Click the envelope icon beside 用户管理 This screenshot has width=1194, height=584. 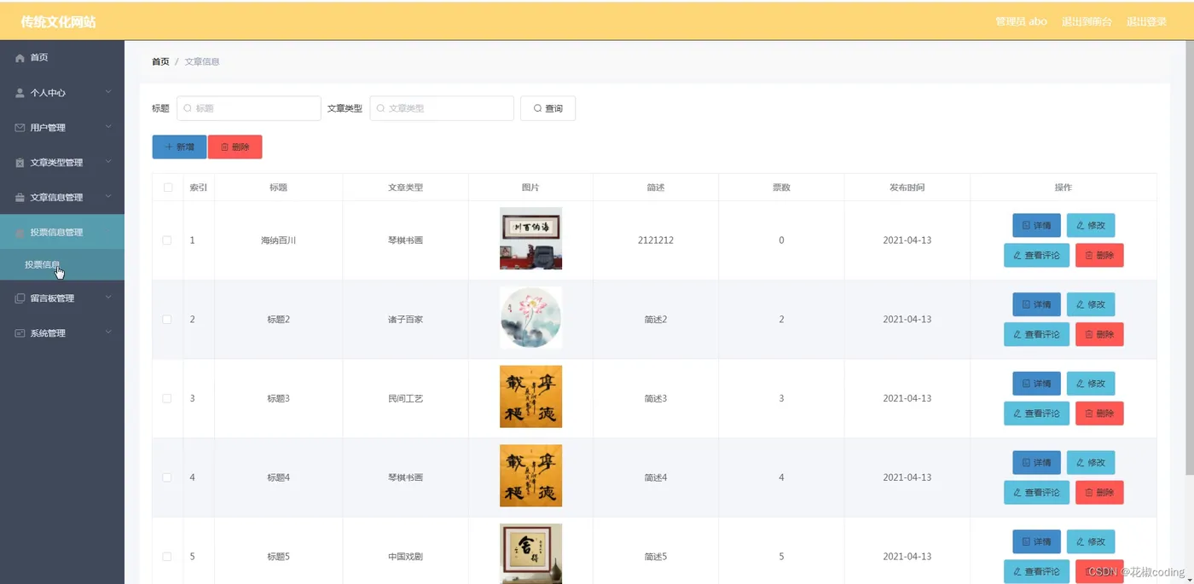[20, 127]
